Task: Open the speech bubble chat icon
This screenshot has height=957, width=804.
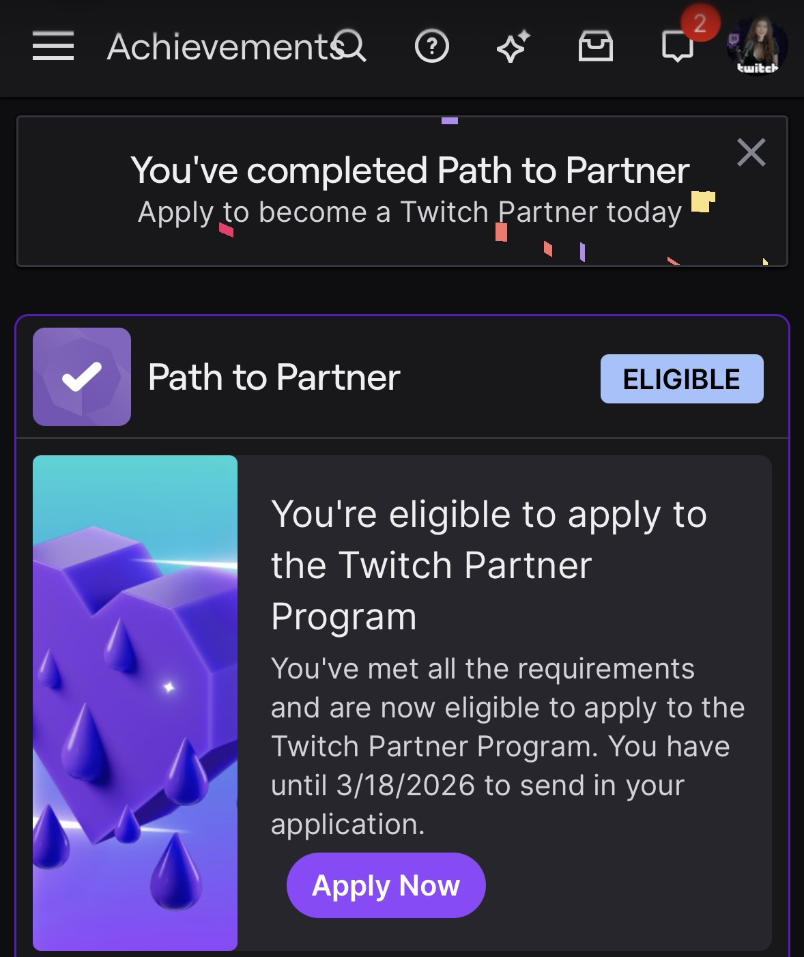Action: 677,48
